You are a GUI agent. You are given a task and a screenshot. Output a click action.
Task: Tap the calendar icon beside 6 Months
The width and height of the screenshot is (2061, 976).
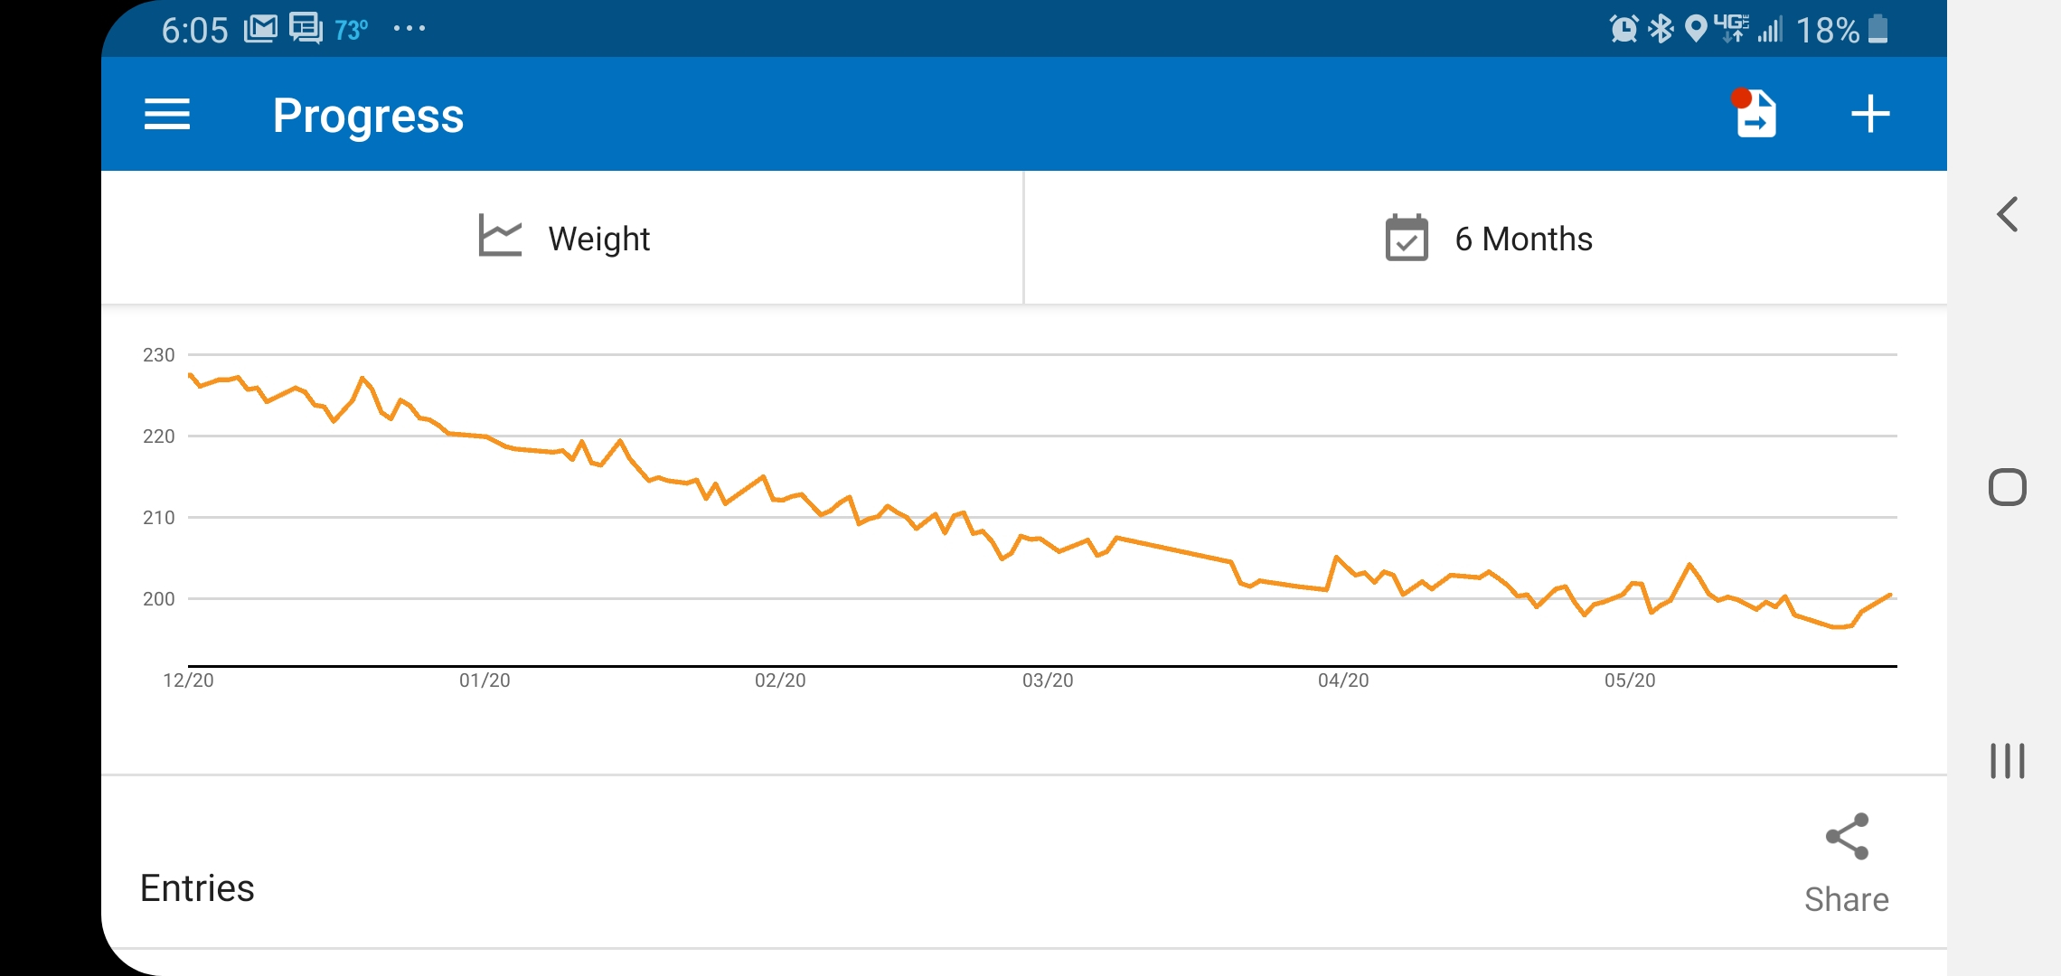tap(1407, 238)
